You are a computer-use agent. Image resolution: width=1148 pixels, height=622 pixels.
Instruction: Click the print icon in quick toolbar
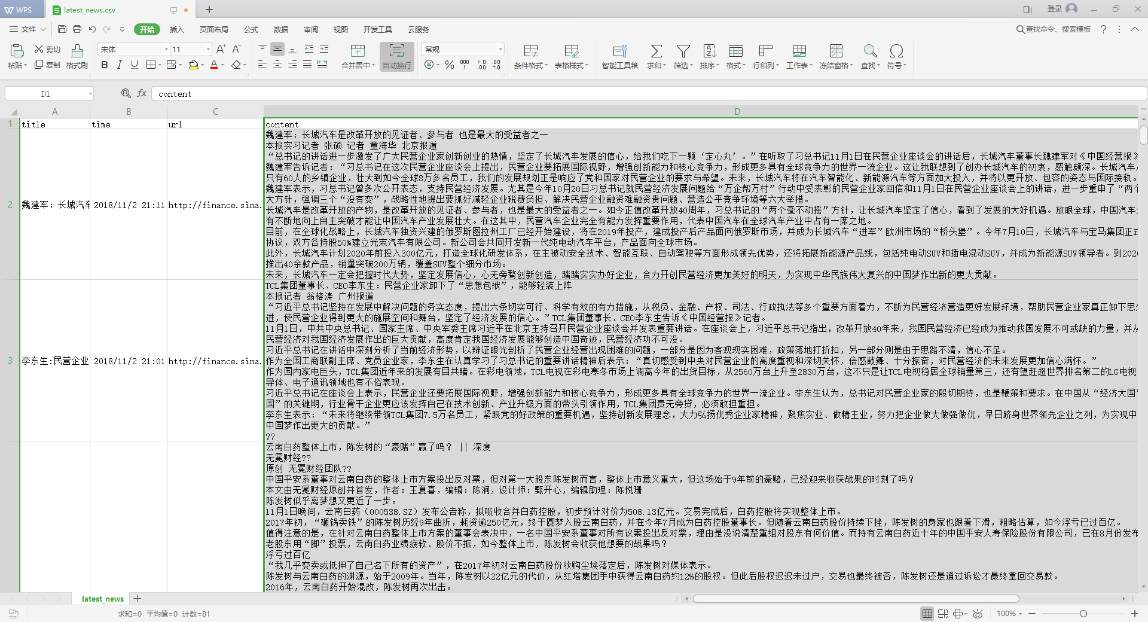pyautogui.click(x=77, y=29)
